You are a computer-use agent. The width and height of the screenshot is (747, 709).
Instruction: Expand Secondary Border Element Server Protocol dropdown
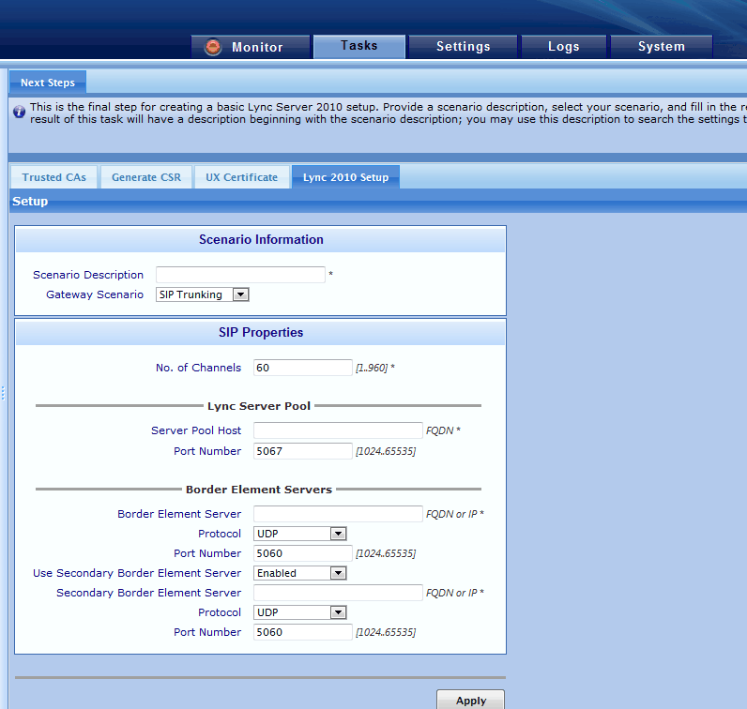pyautogui.click(x=299, y=612)
